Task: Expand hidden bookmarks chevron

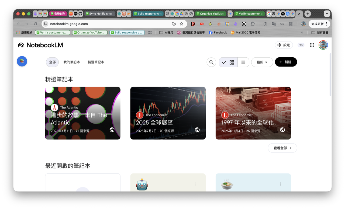Action: click(x=302, y=33)
